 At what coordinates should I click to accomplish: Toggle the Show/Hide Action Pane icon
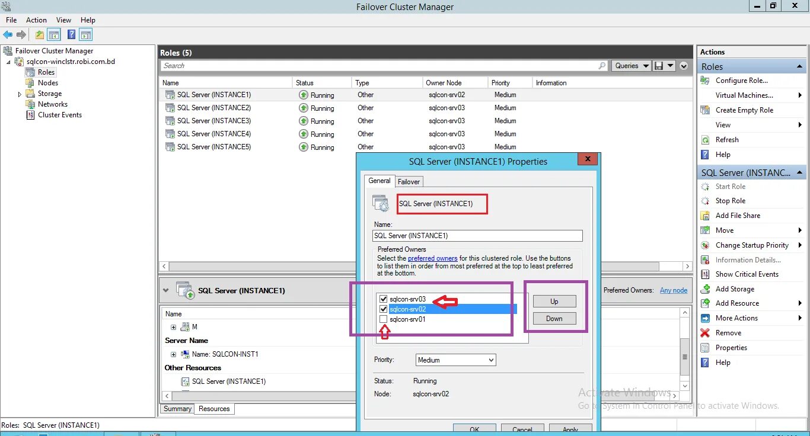pos(86,35)
